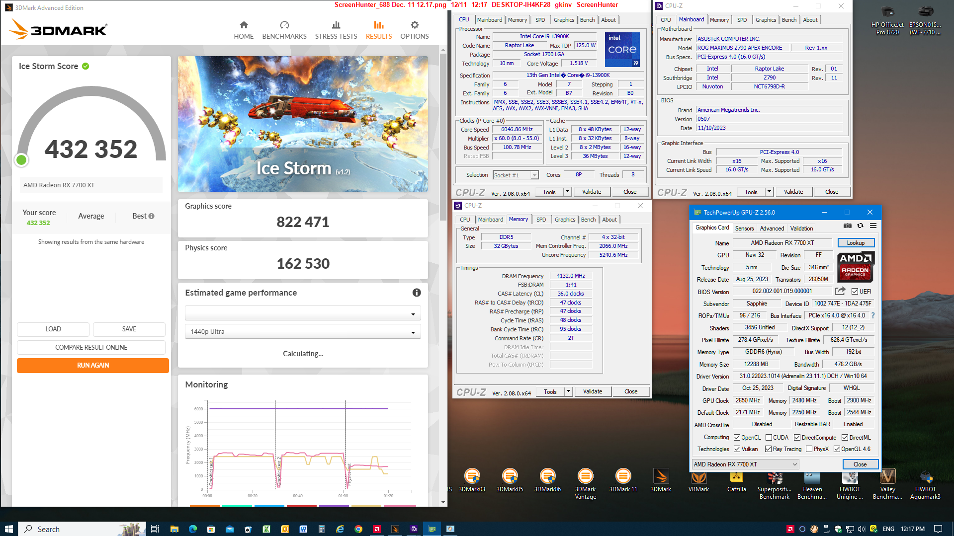
Task: Click the Ice Storm benchmark thumbnail image
Action: (x=303, y=124)
